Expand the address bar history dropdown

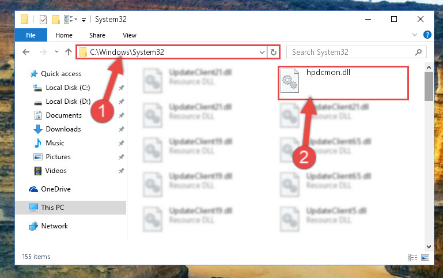click(262, 52)
